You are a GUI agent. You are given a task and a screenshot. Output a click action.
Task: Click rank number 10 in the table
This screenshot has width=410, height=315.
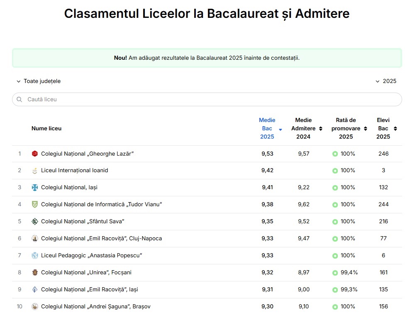coord(20,306)
